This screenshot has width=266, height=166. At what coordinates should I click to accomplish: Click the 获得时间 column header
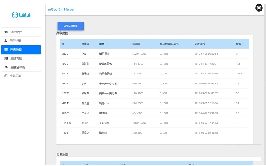pyautogui.click(x=200, y=44)
